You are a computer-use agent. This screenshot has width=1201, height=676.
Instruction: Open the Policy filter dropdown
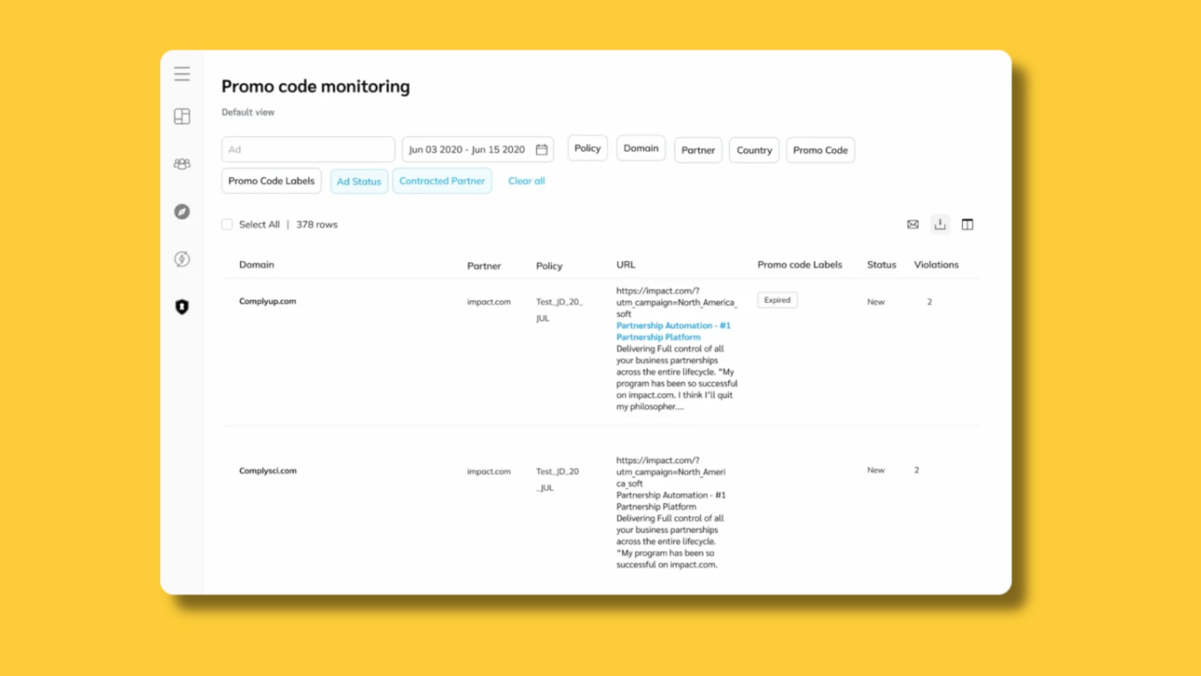(587, 148)
